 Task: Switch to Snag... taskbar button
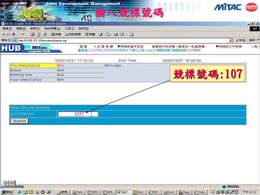click(x=185, y=192)
